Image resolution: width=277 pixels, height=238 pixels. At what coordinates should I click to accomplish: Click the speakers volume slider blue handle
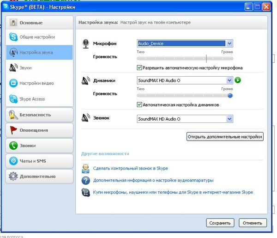pos(230,96)
